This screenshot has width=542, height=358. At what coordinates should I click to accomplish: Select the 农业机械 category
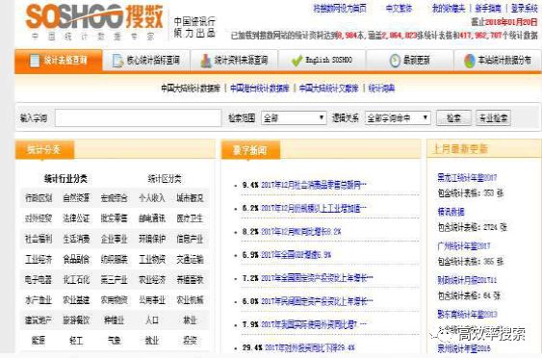click(190, 300)
